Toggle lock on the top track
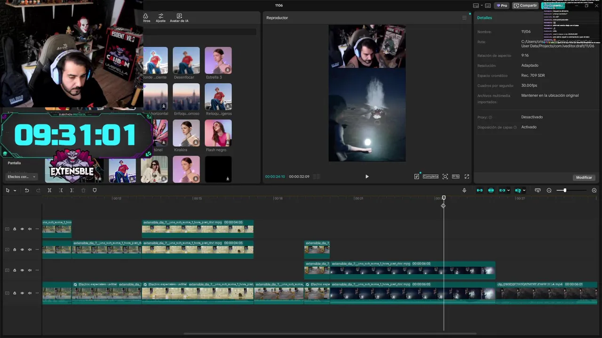This screenshot has width=602, height=338. tap(15, 229)
